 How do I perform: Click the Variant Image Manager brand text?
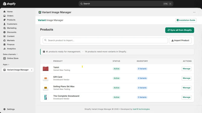(50, 20)
